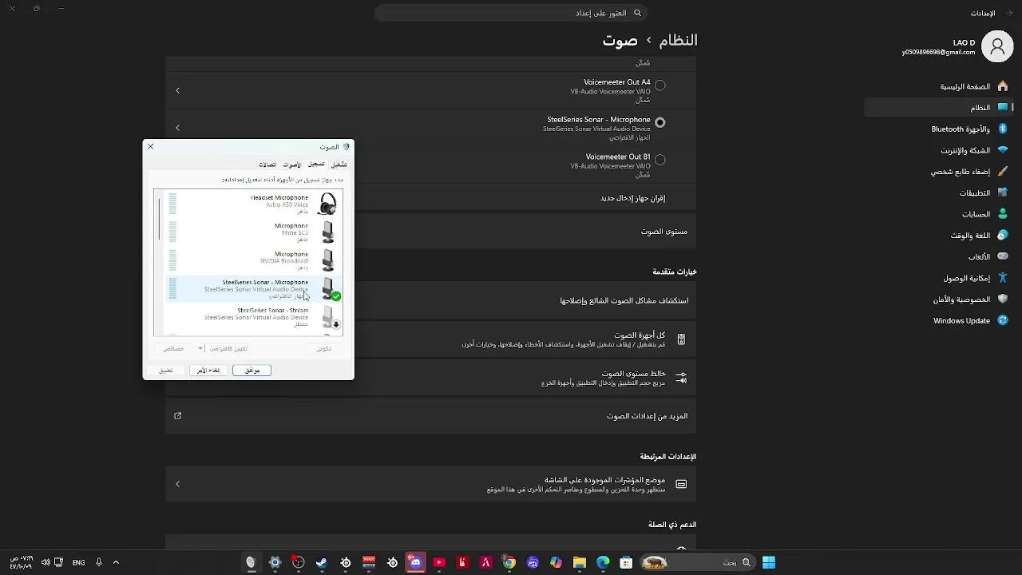Select Voicemeeter Out A4 radio button
Viewport: 1022px width, 575px height.
coord(660,85)
